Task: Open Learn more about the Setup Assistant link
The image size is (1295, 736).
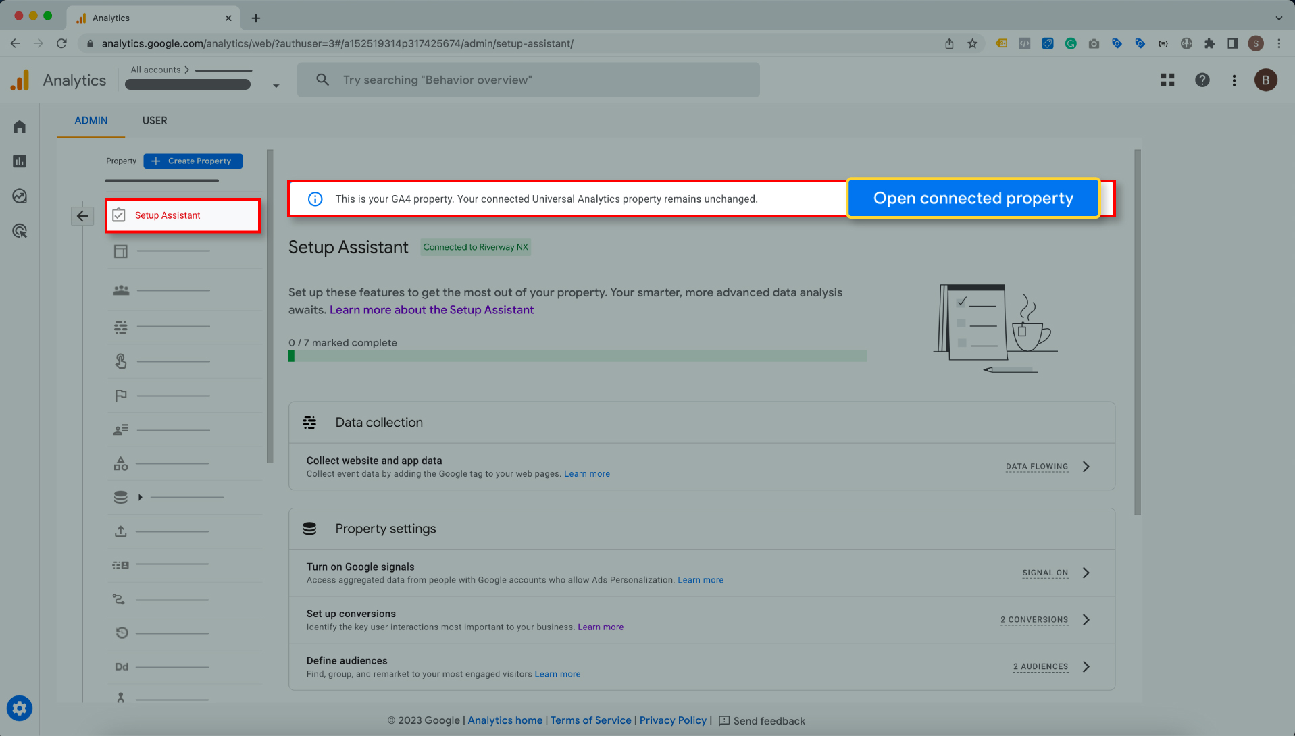Action: (432, 310)
